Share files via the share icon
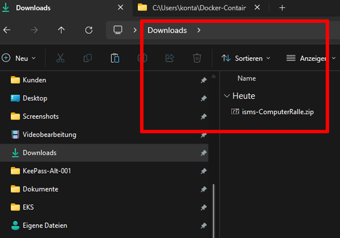 169,58
